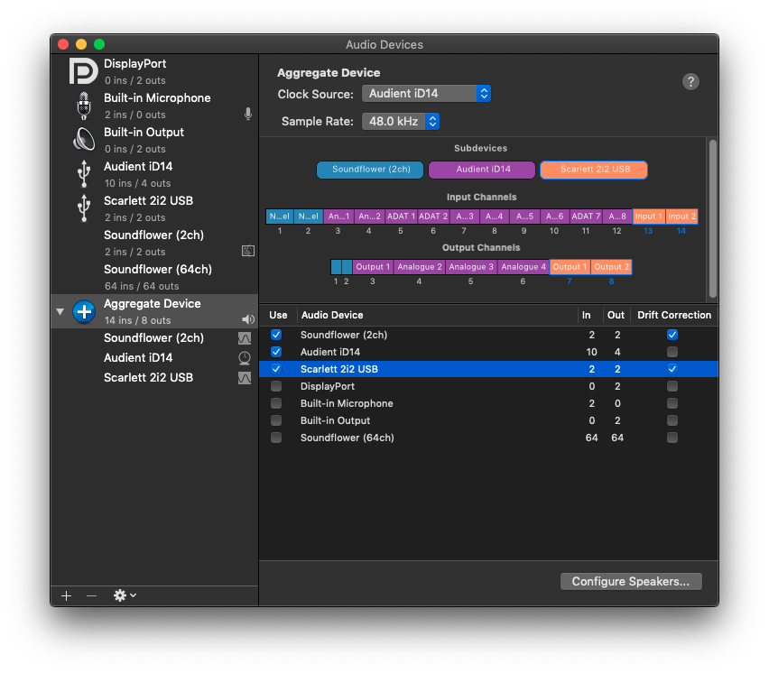This screenshot has width=769, height=673.
Task: Click the blue Aggregate Device plus icon
Action: click(x=84, y=312)
